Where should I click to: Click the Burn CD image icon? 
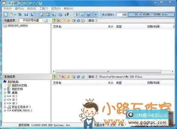pos(67,14)
